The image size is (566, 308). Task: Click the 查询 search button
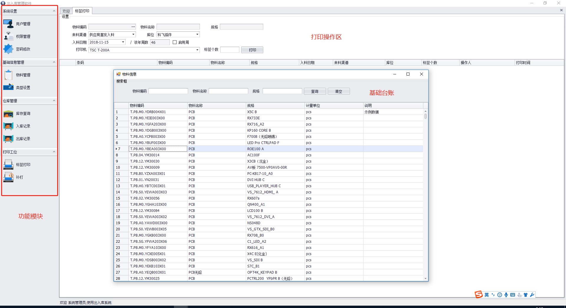(x=315, y=91)
